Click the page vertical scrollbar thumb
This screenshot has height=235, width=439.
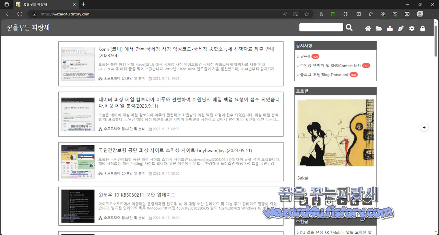[436, 40]
